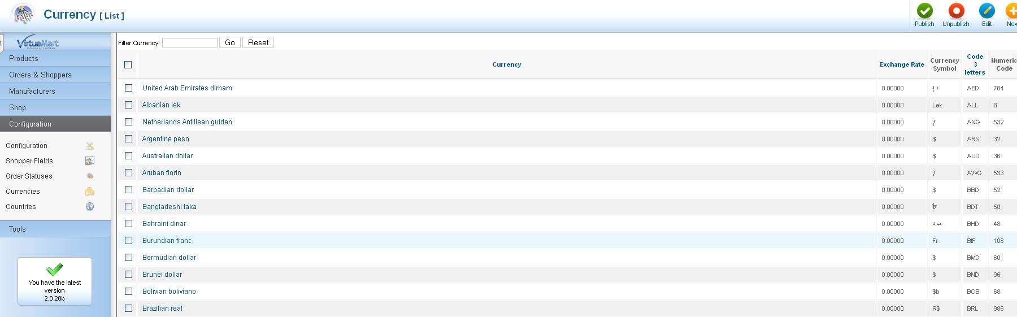Select the Brazilian real row checkbox
The image size is (1017, 317).
coord(129,309)
